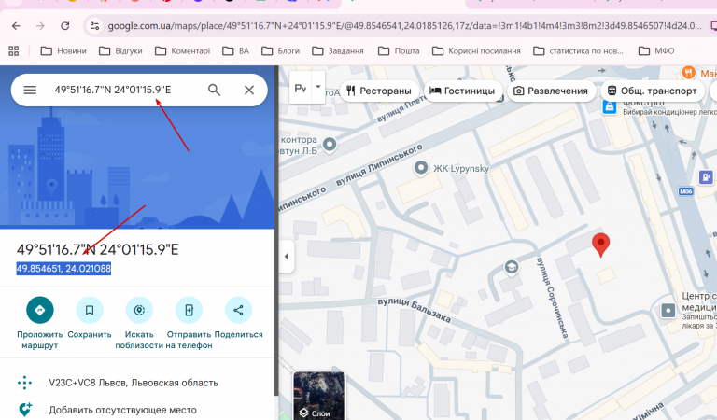Filter by Развлечения chip
Image resolution: width=717 pixels, height=420 pixels.
pyautogui.click(x=551, y=91)
